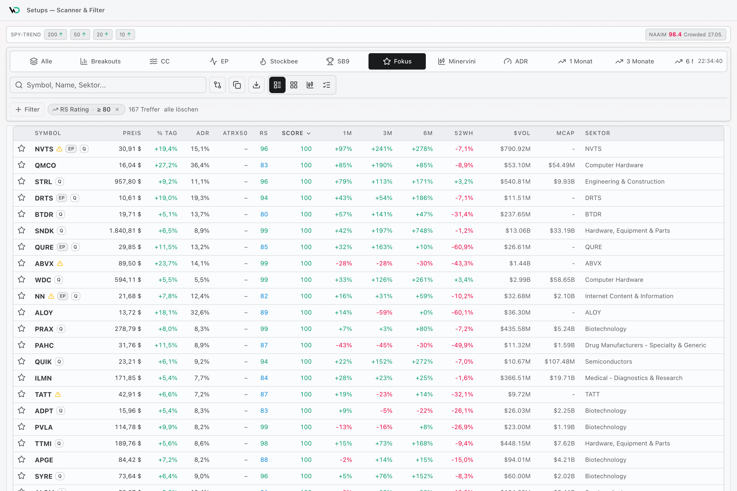
Task: Click the Q badge on WDC row
Action: click(59, 280)
